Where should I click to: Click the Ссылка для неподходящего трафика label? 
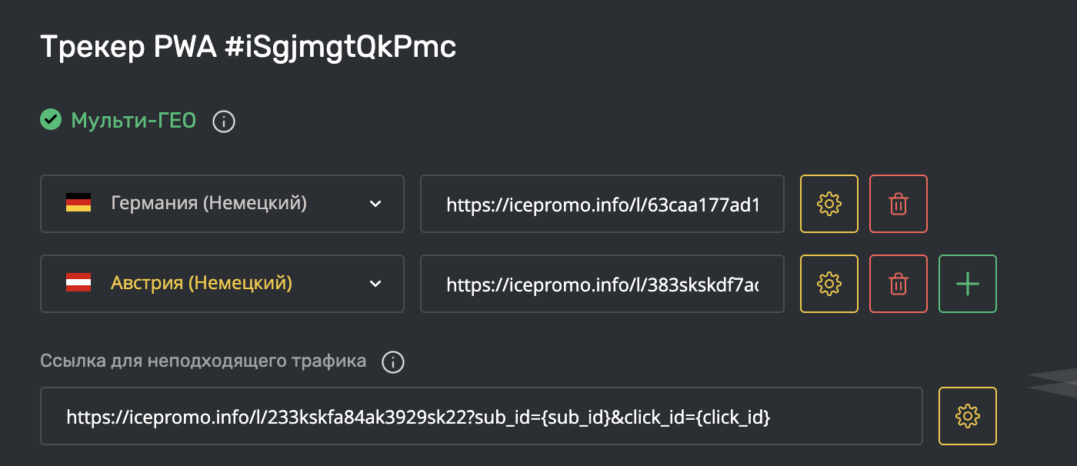click(x=203, y=361)
